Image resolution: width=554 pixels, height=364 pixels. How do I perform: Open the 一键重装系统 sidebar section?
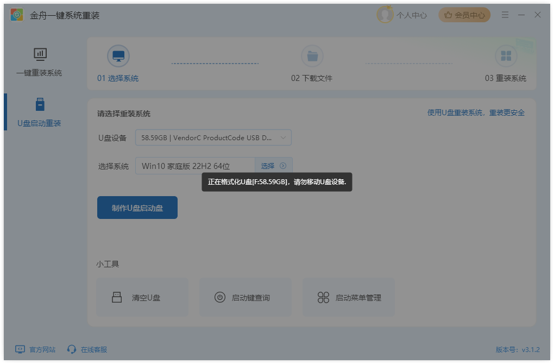pyautogui.click(x=40, y=62)
